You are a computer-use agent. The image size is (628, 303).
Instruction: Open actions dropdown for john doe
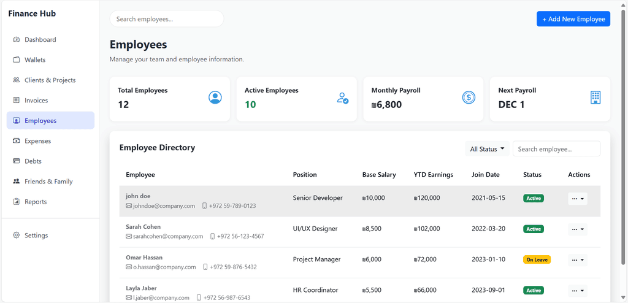pos(578,198)
